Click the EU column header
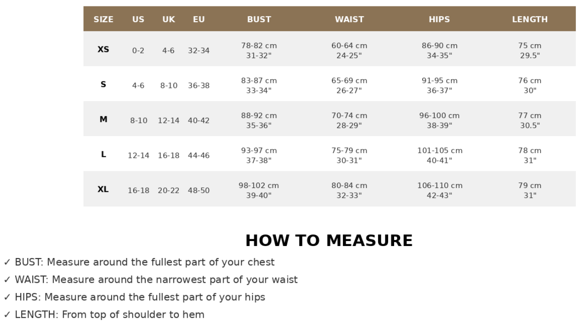This screenshot has width=579, height=327. point(199,19)
